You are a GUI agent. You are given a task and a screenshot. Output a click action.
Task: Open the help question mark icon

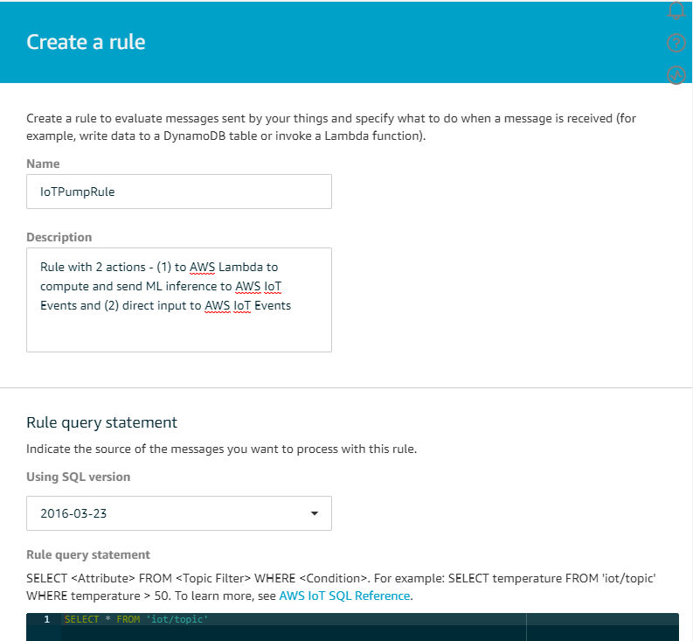[676, 43]
